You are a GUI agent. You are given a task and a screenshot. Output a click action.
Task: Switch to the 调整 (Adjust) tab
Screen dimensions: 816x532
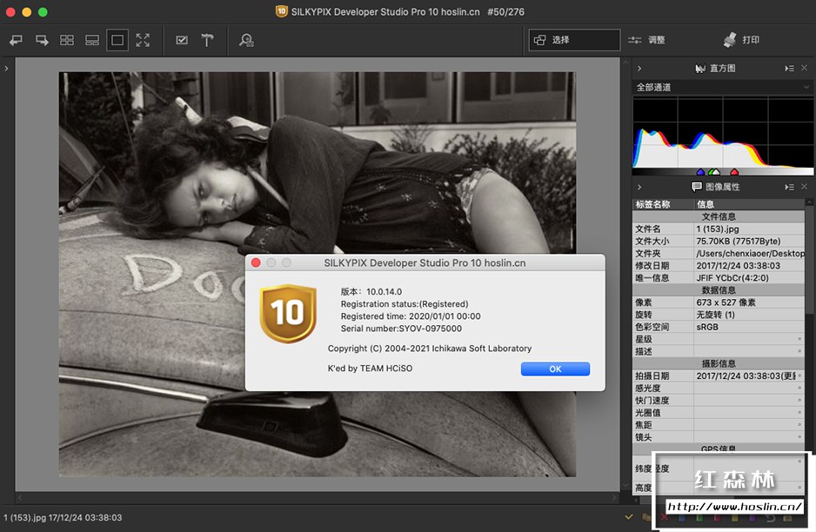coord(647,40)
